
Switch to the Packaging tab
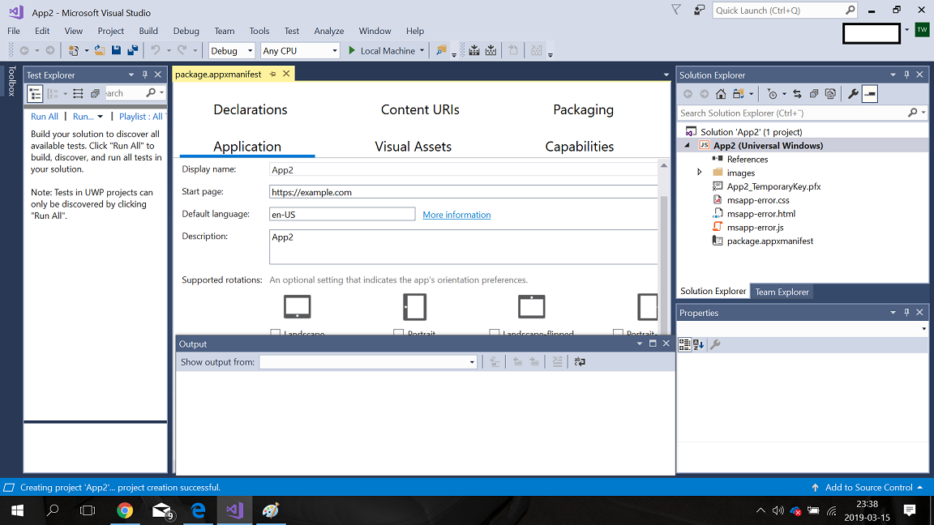583,109
